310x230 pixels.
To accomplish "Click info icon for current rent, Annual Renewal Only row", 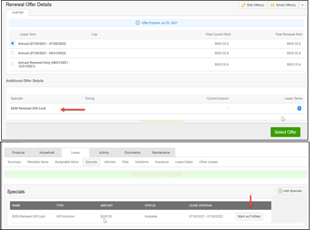I will point(228,64).
